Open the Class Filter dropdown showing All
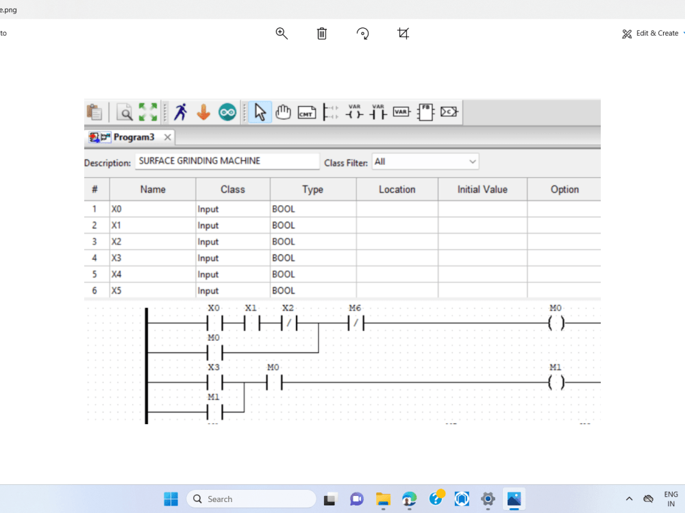This screenshot has height=513, width=685. tap(425, 161)
